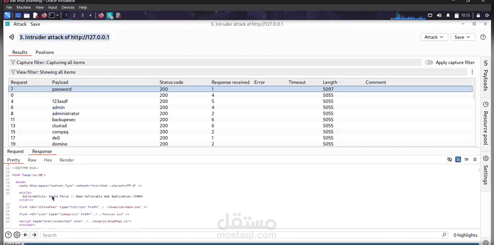Open the Kali applications menu icon
This screenshot has width=494, height=245.
pyautogui.click(x=7, y=15)
